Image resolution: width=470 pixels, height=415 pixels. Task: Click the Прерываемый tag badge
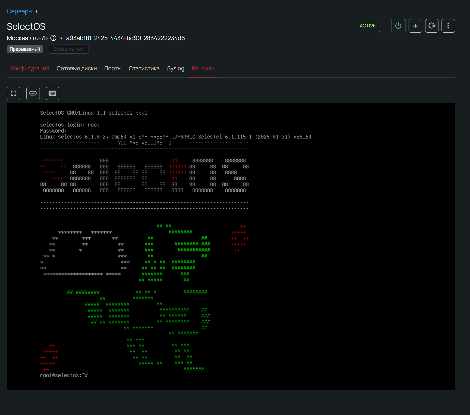(x=25, y=49)
